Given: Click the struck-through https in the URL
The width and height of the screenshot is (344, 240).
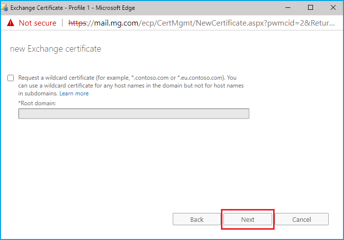Looking at the screenshot, I should coord(77,23).
